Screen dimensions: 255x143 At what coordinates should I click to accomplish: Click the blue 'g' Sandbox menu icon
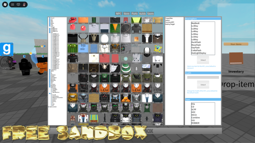(7, 49)
